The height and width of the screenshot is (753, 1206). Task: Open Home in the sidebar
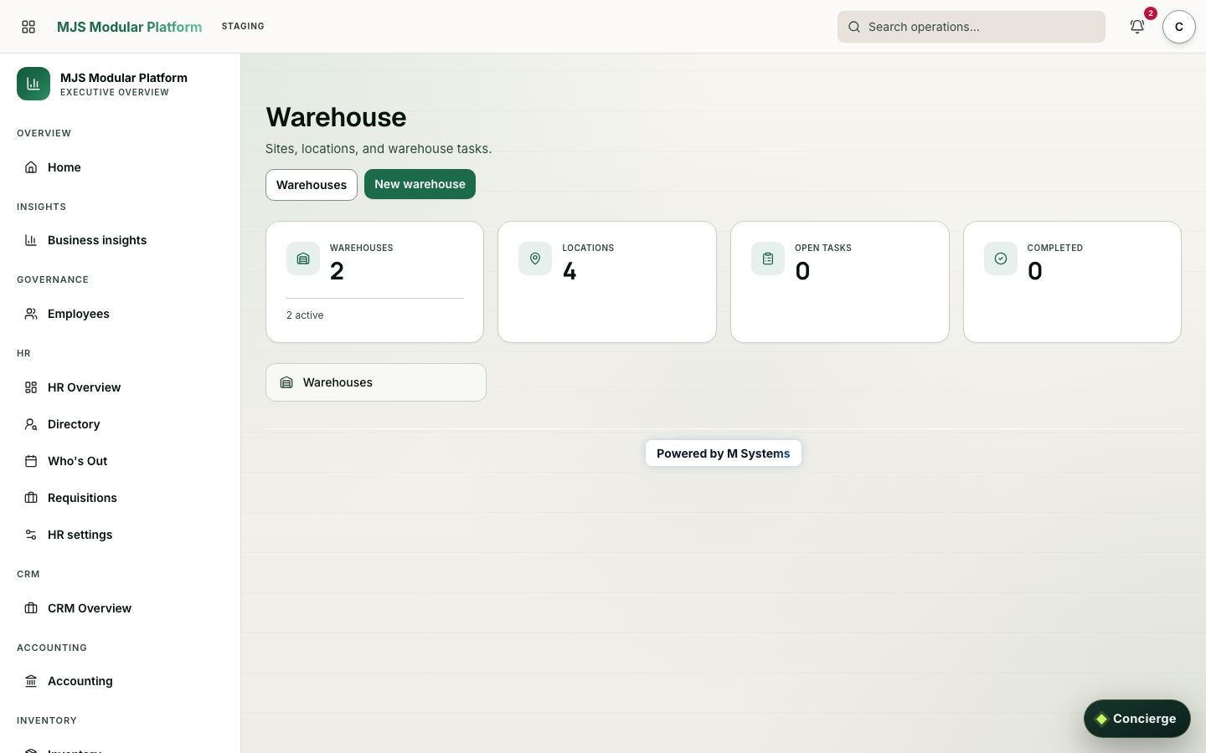click(120, 167)
